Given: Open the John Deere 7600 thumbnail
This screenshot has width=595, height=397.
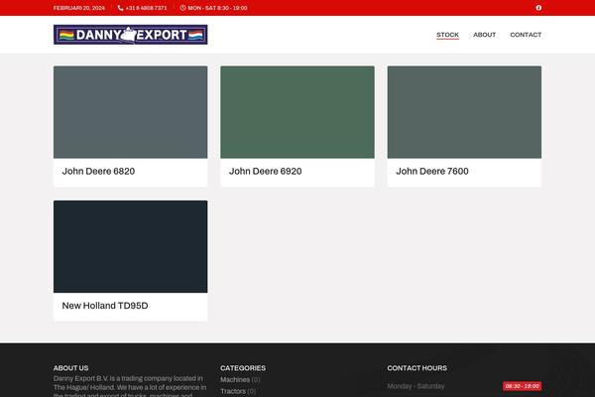Looking at the screenshot, I should click(464, 112).
